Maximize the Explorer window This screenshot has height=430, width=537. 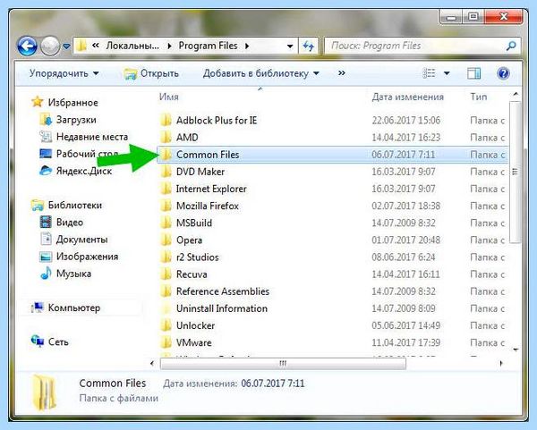473,17
